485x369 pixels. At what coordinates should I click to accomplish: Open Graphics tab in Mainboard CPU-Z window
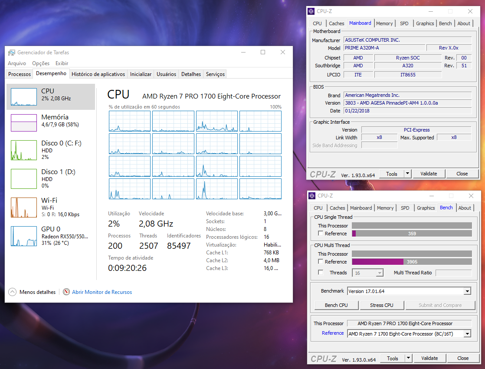(425, 23)
